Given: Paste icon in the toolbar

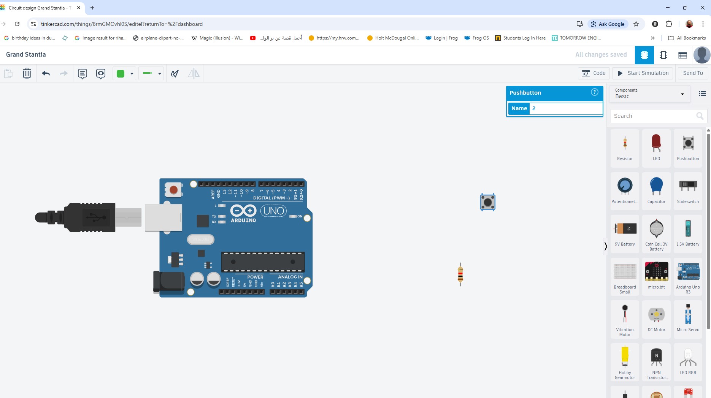Looking at the screenshot, I should pyautogui.click(x=8, y=73).
